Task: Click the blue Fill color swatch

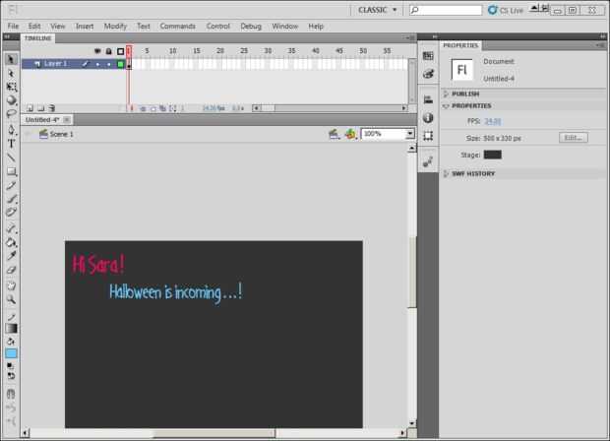Action: 11,353
